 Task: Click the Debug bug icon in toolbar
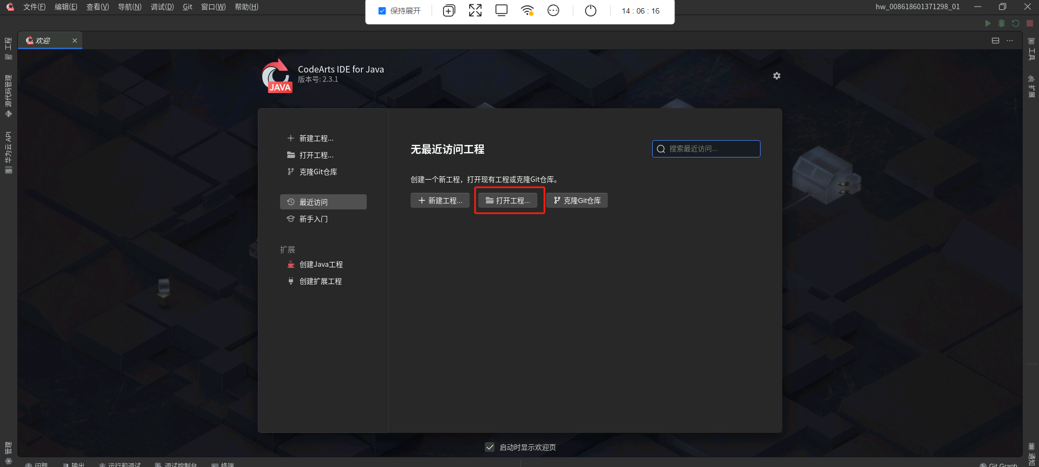pos(1002,23)
